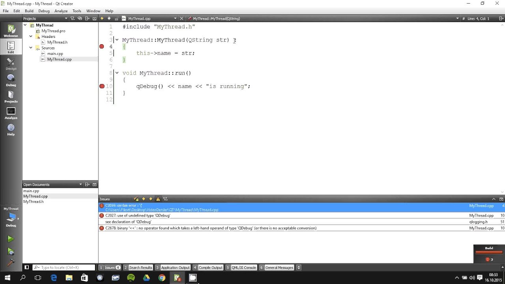Screen dimensions: 505x284
Task: Open the Debug menu
Action: pos(44,11)
